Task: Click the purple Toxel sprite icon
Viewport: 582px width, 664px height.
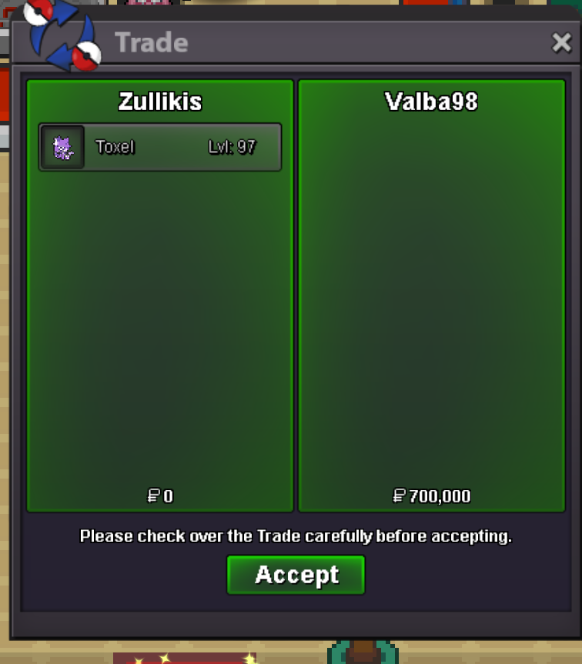Action: (62, 148)
